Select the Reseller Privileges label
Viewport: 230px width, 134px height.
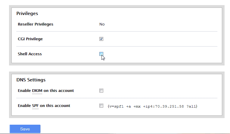[36, 24]
